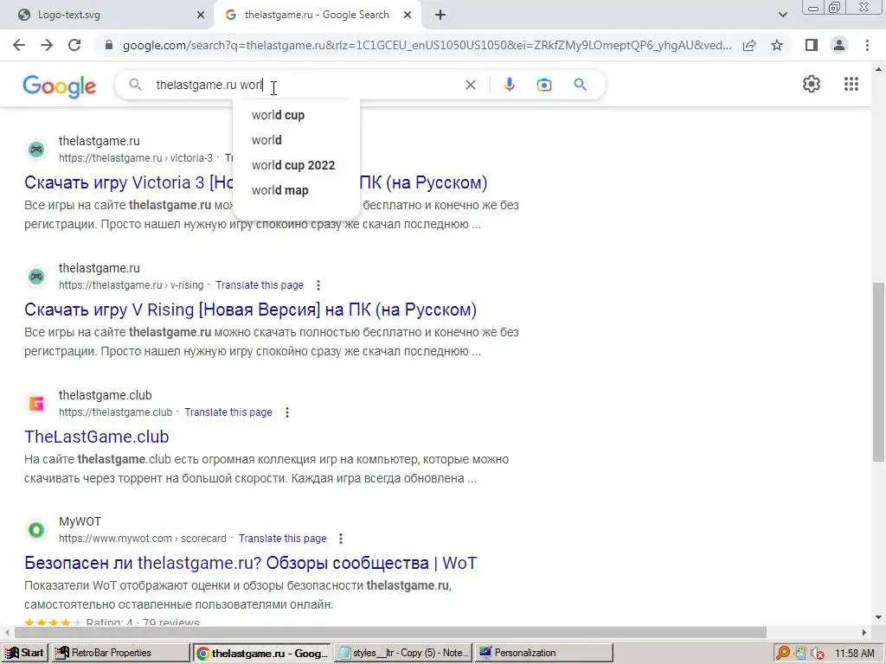Screen dimensions: 886x664
Task: Close the Google Search tab
Action: pyautogui.click(x=408, y=15)
